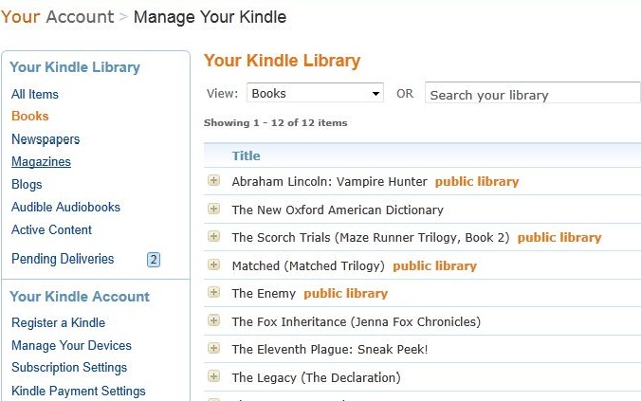Open the View Books dropdown
Viewport: 641px width, 401px height.
click(315, 93)
